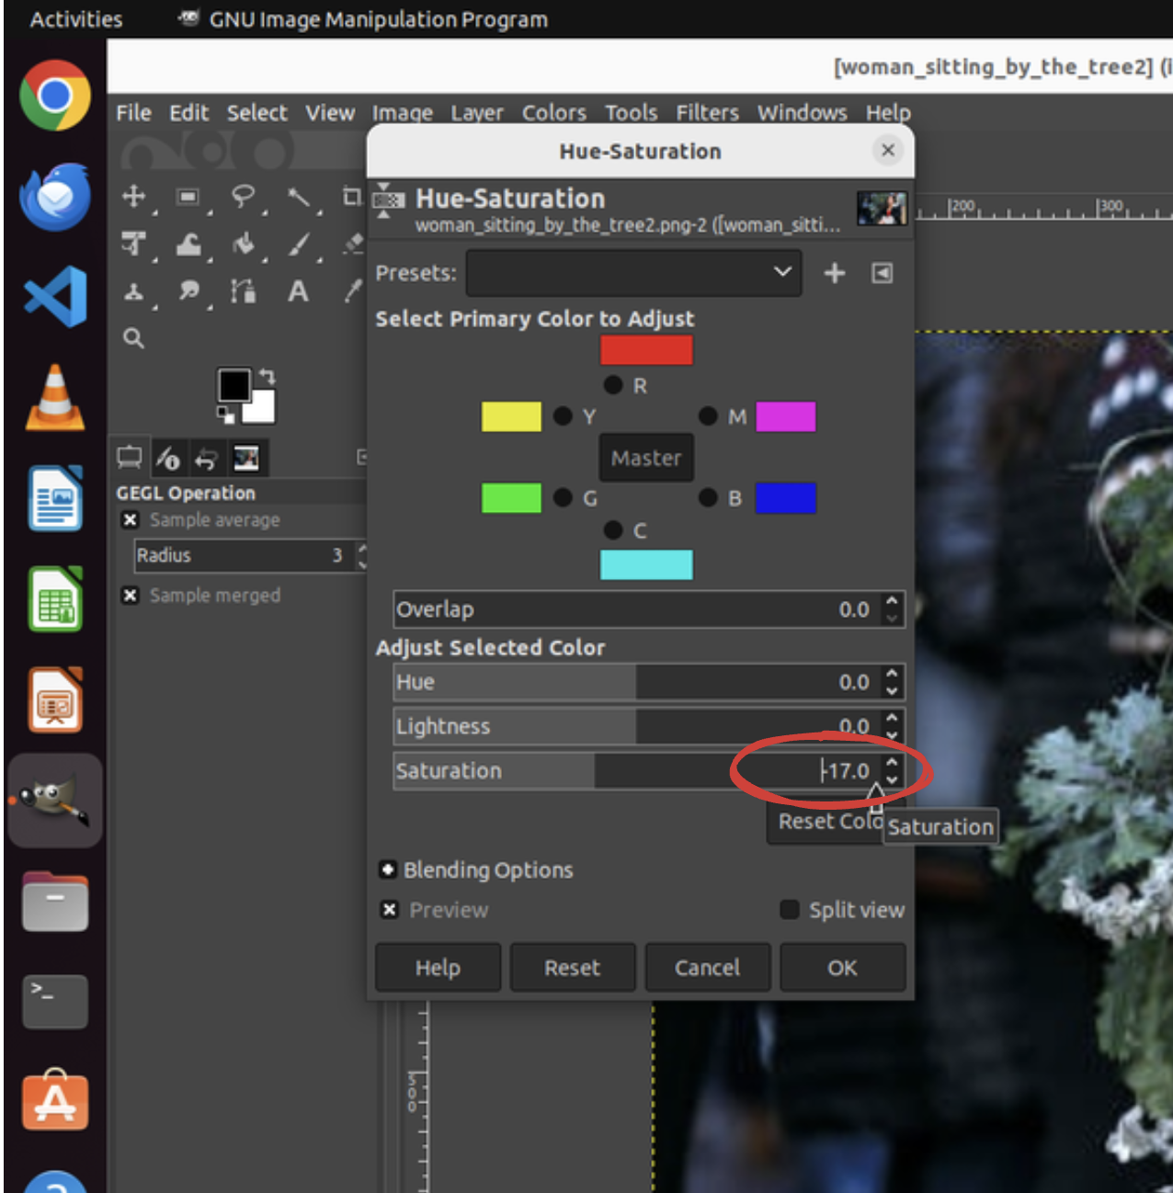The height and width of the screenshot is (1193, 1173).
Task: Open Visual Studio Code from dock
Action: pos(55,297)
